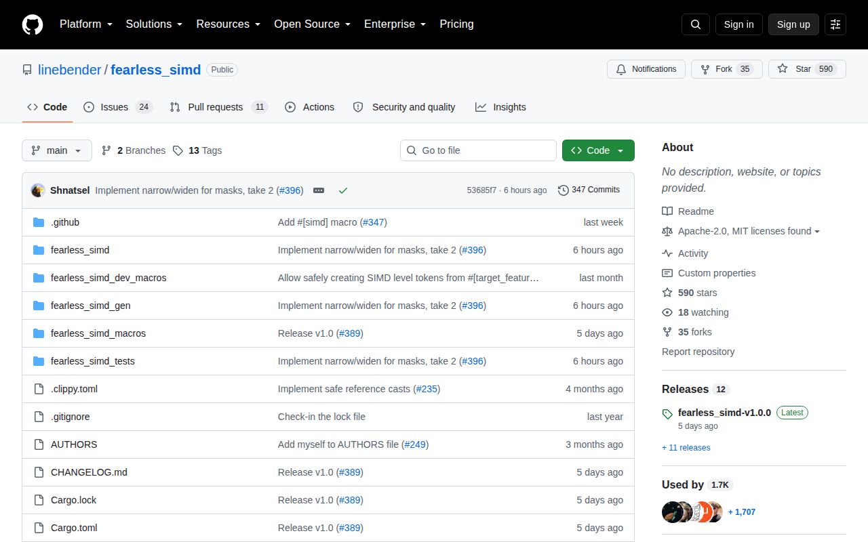Image resolution: width=868 pixels, height=542 pixels.
Task: Click the Notifications button
Action: click(646, 69)
